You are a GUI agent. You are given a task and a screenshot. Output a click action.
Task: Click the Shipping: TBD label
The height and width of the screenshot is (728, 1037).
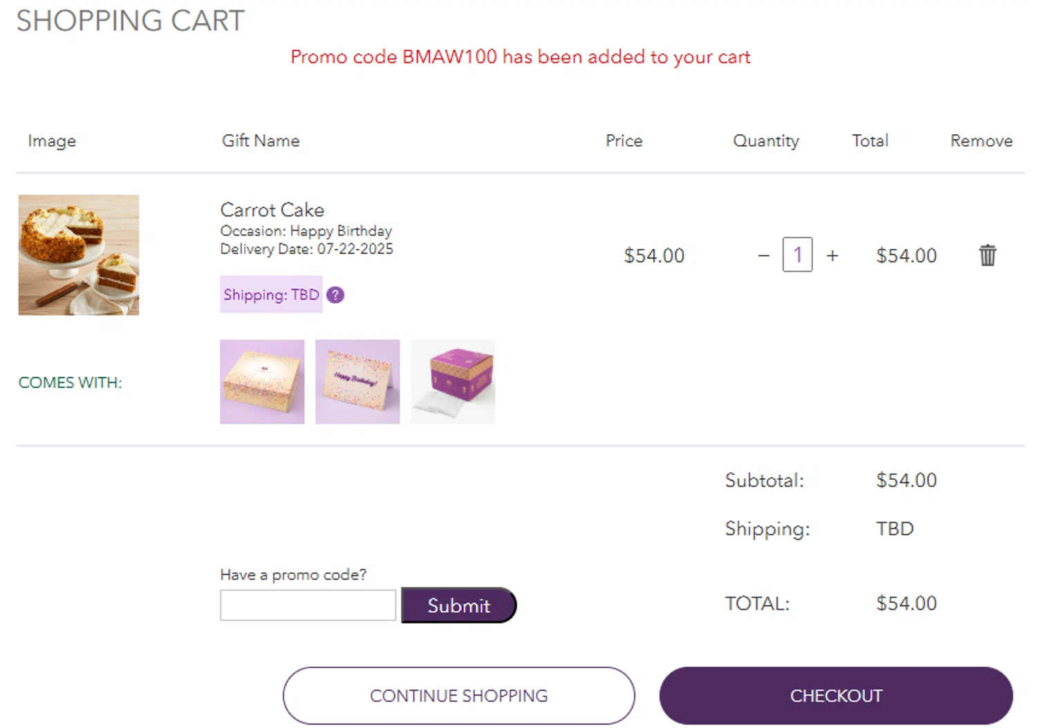(x=271, y=295)
